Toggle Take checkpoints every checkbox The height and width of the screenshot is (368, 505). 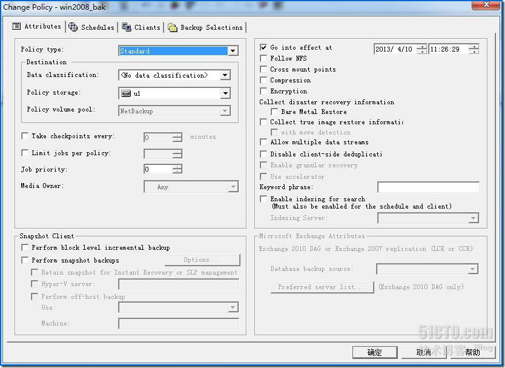click(25, 136)
